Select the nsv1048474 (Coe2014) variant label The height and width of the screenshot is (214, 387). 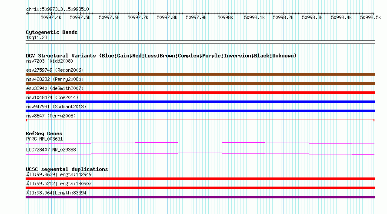coord(52,97)
